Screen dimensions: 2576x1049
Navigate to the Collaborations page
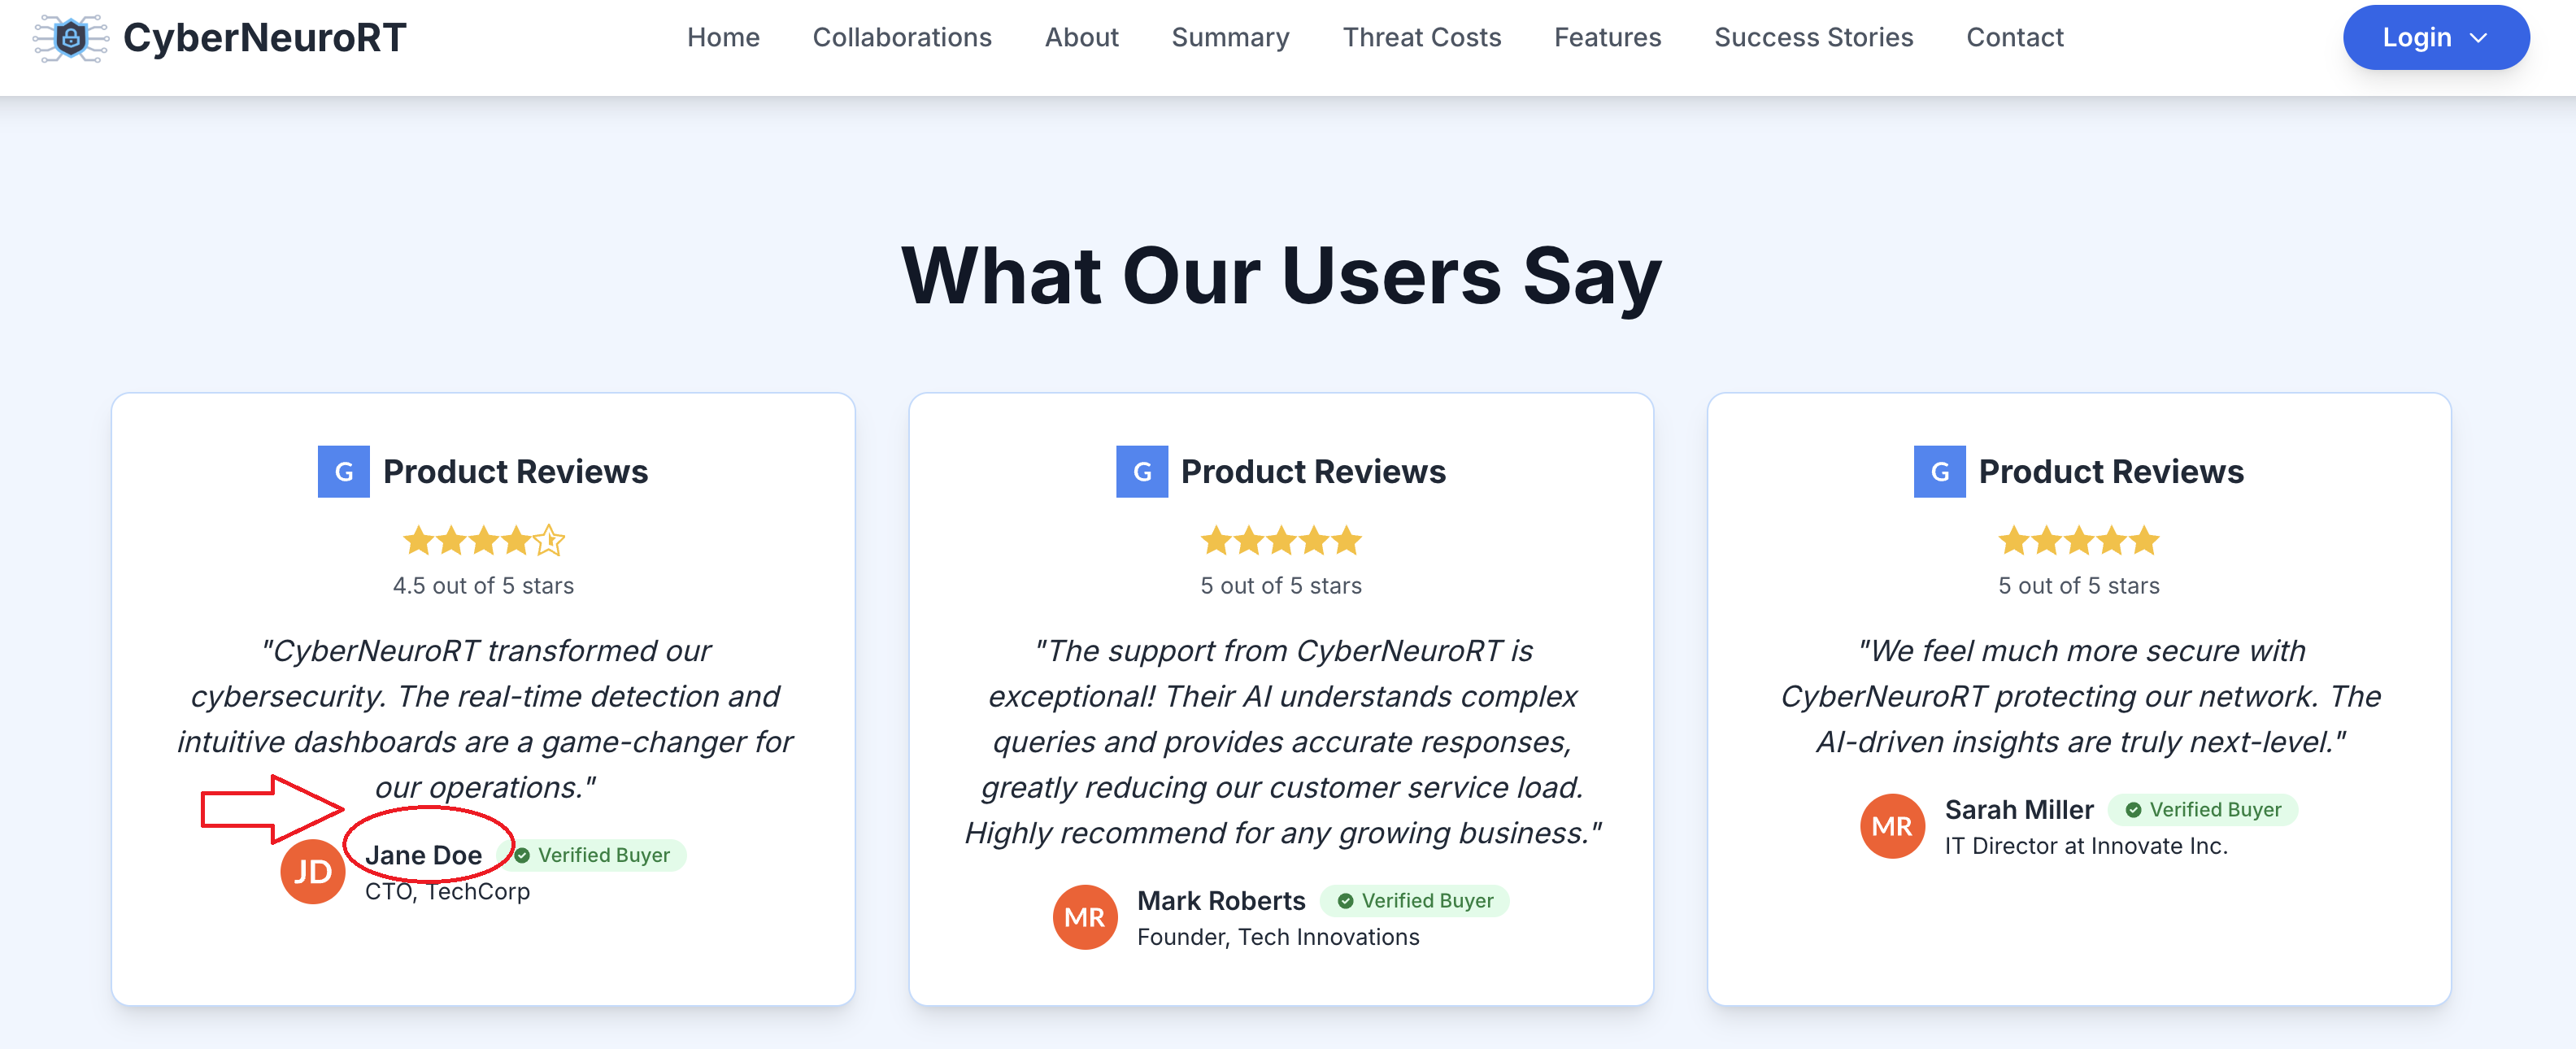click(x=902, y=38)
